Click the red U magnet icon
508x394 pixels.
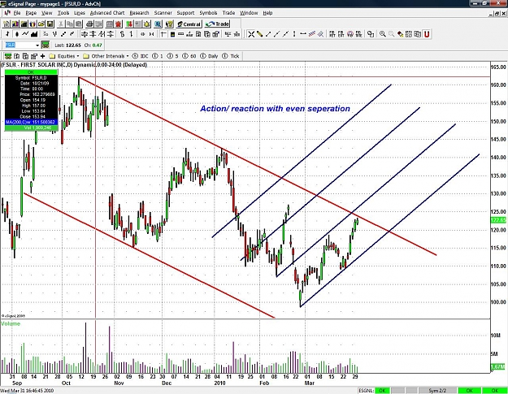point(427,34)
